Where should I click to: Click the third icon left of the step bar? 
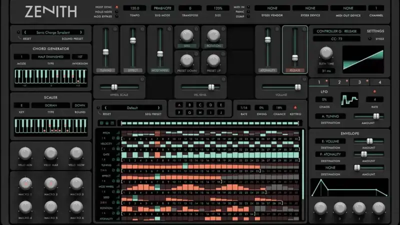pos(112,123)
